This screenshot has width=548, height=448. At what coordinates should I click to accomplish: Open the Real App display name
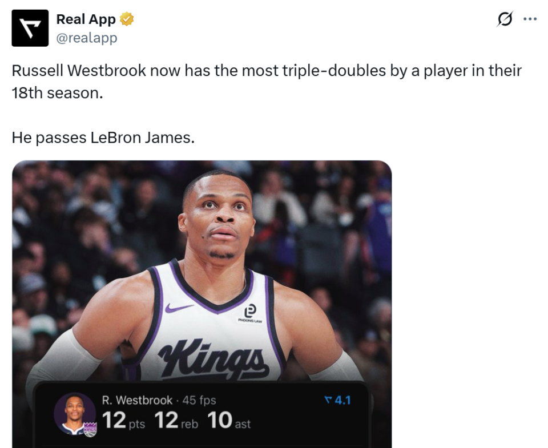coord(86,19)
